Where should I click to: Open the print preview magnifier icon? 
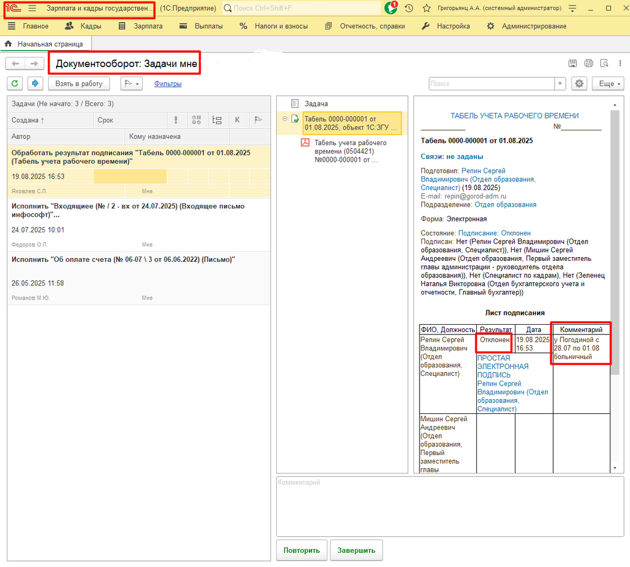[604, 63]
